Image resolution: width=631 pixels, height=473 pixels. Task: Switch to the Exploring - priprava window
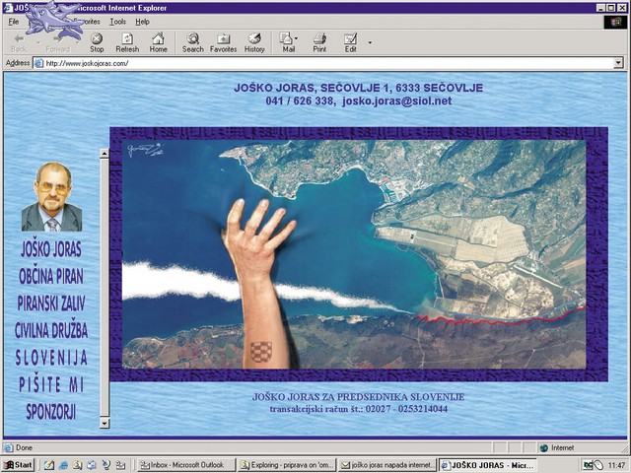(286, 465)
